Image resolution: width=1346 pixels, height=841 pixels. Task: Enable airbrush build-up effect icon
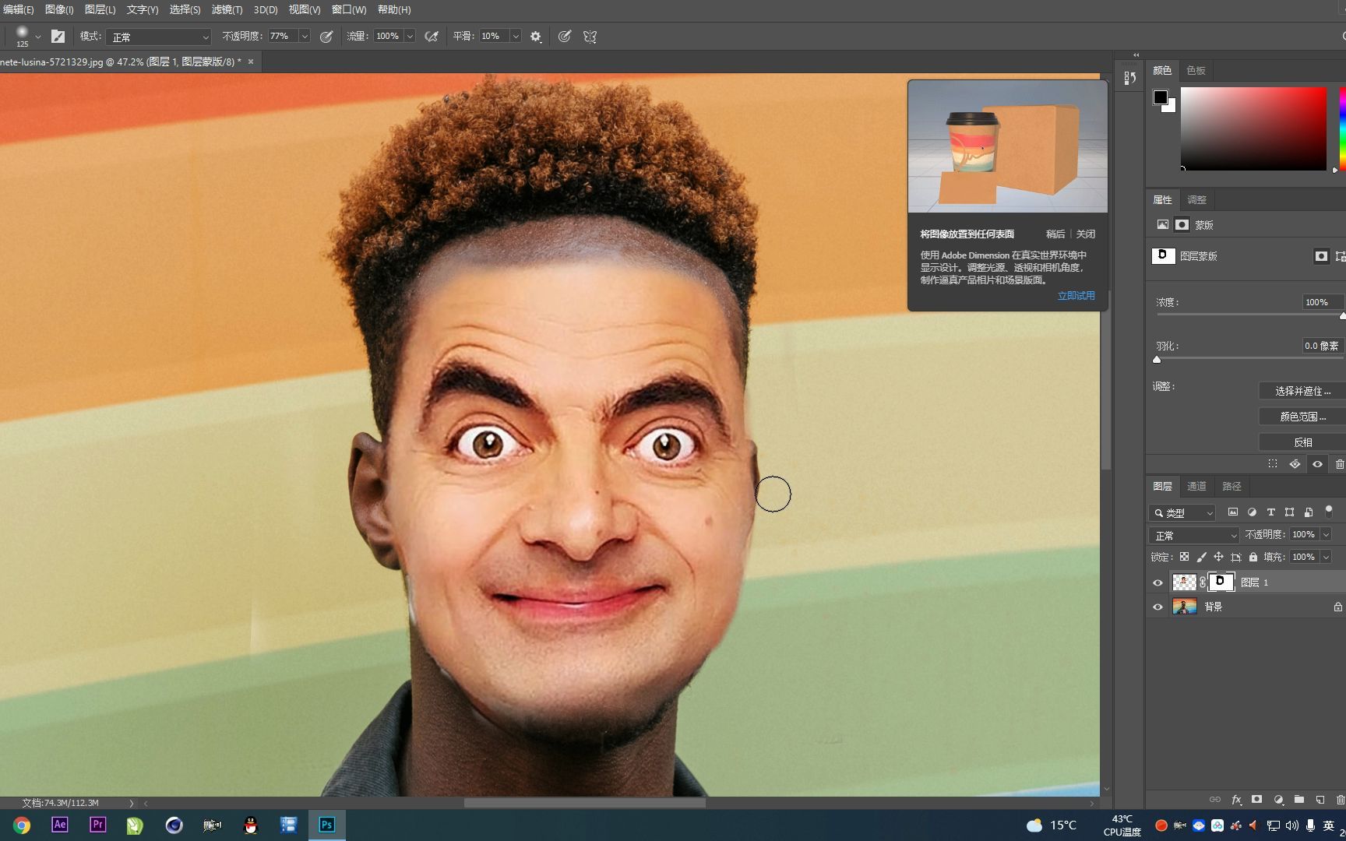click(x=431, y=36)
